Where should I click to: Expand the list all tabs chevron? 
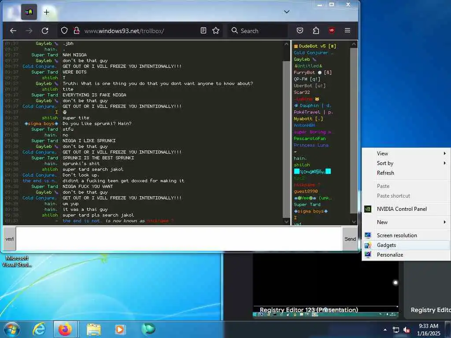pos(286,12)
